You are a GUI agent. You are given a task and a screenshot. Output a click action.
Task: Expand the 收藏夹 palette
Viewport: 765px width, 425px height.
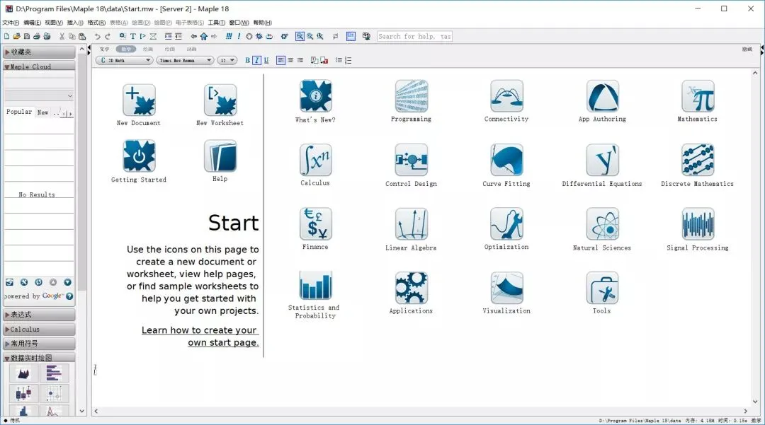pyautogui.click(x=39, y=52)
